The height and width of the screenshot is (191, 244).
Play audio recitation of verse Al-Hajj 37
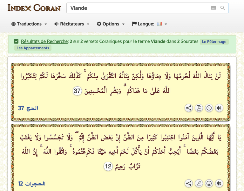(x=219, y=108)
